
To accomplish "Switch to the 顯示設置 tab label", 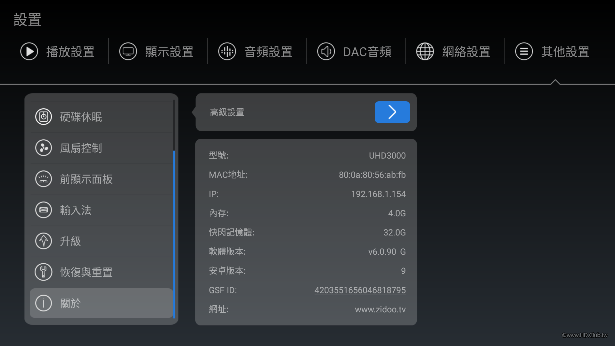I will 169,52.
